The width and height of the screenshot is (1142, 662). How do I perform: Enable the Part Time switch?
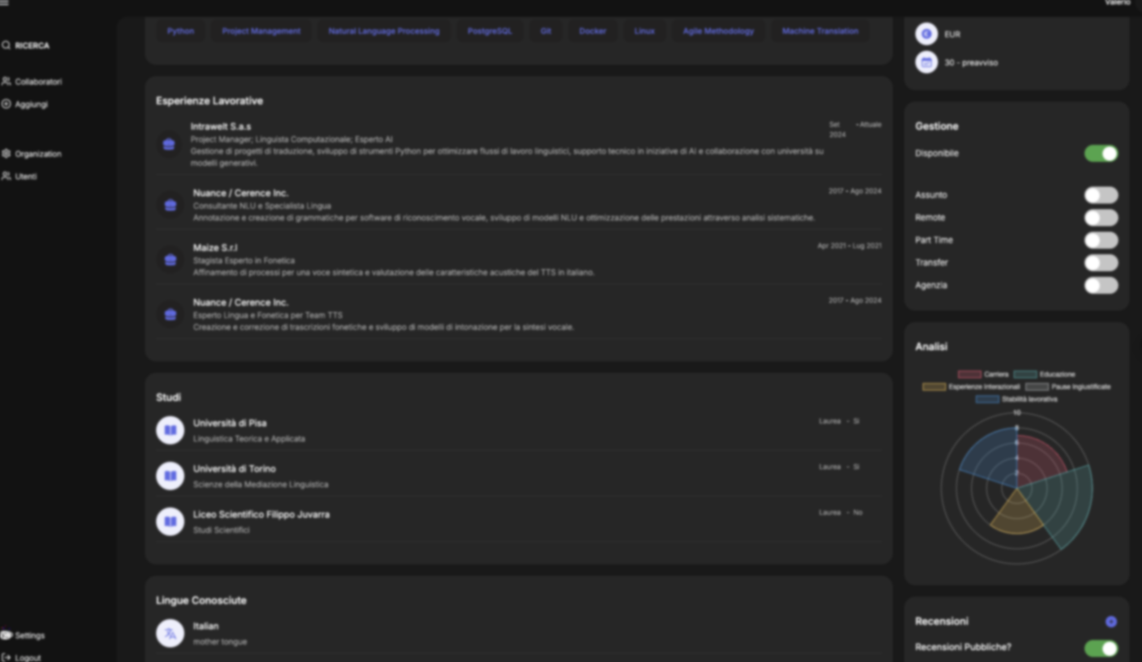(1101, 240)
